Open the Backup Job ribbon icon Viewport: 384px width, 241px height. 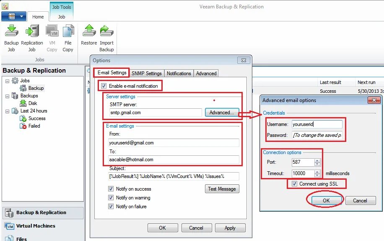coord(11,31)
